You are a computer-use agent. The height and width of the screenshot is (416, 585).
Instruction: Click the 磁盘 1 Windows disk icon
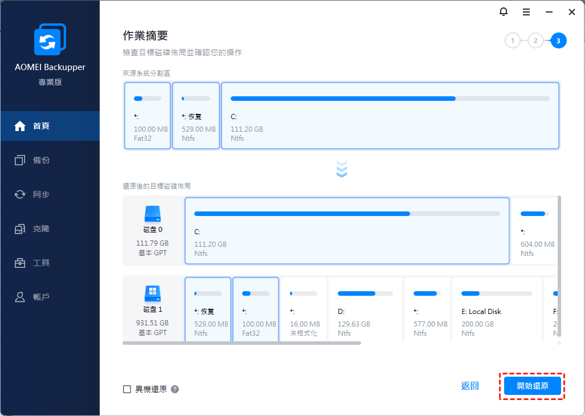click(153, 293)
